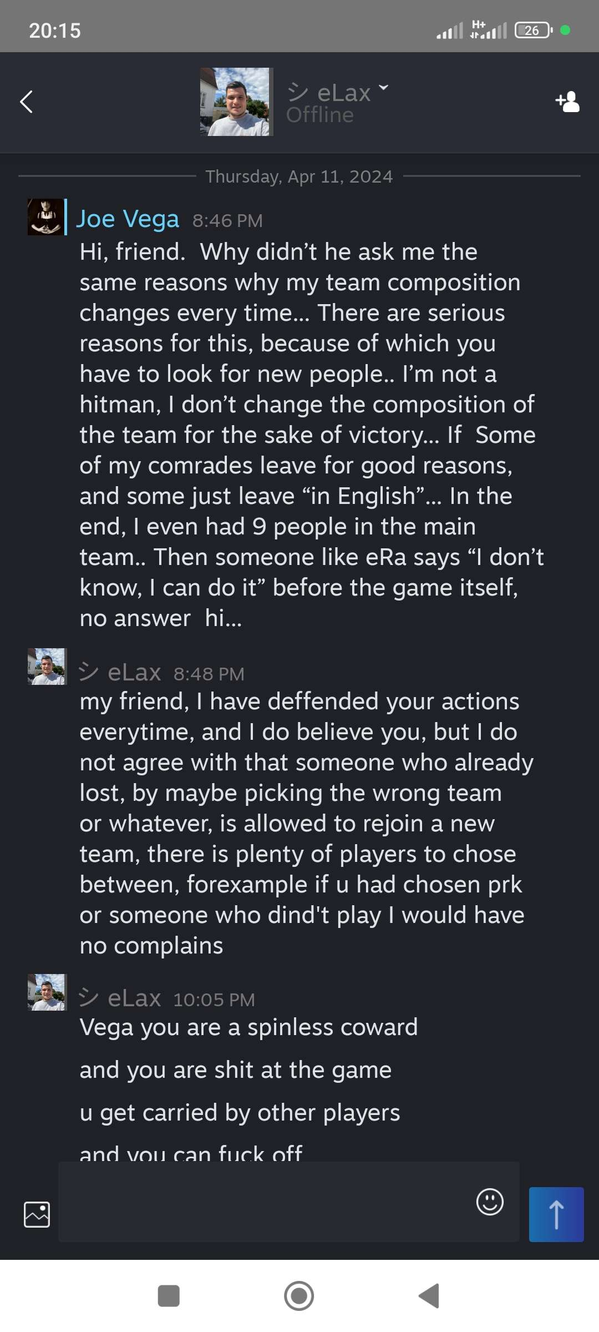Expand the dropdown arrow beside eLax name
Viewport: 599px width, 1332px height.
click(383, 88)
